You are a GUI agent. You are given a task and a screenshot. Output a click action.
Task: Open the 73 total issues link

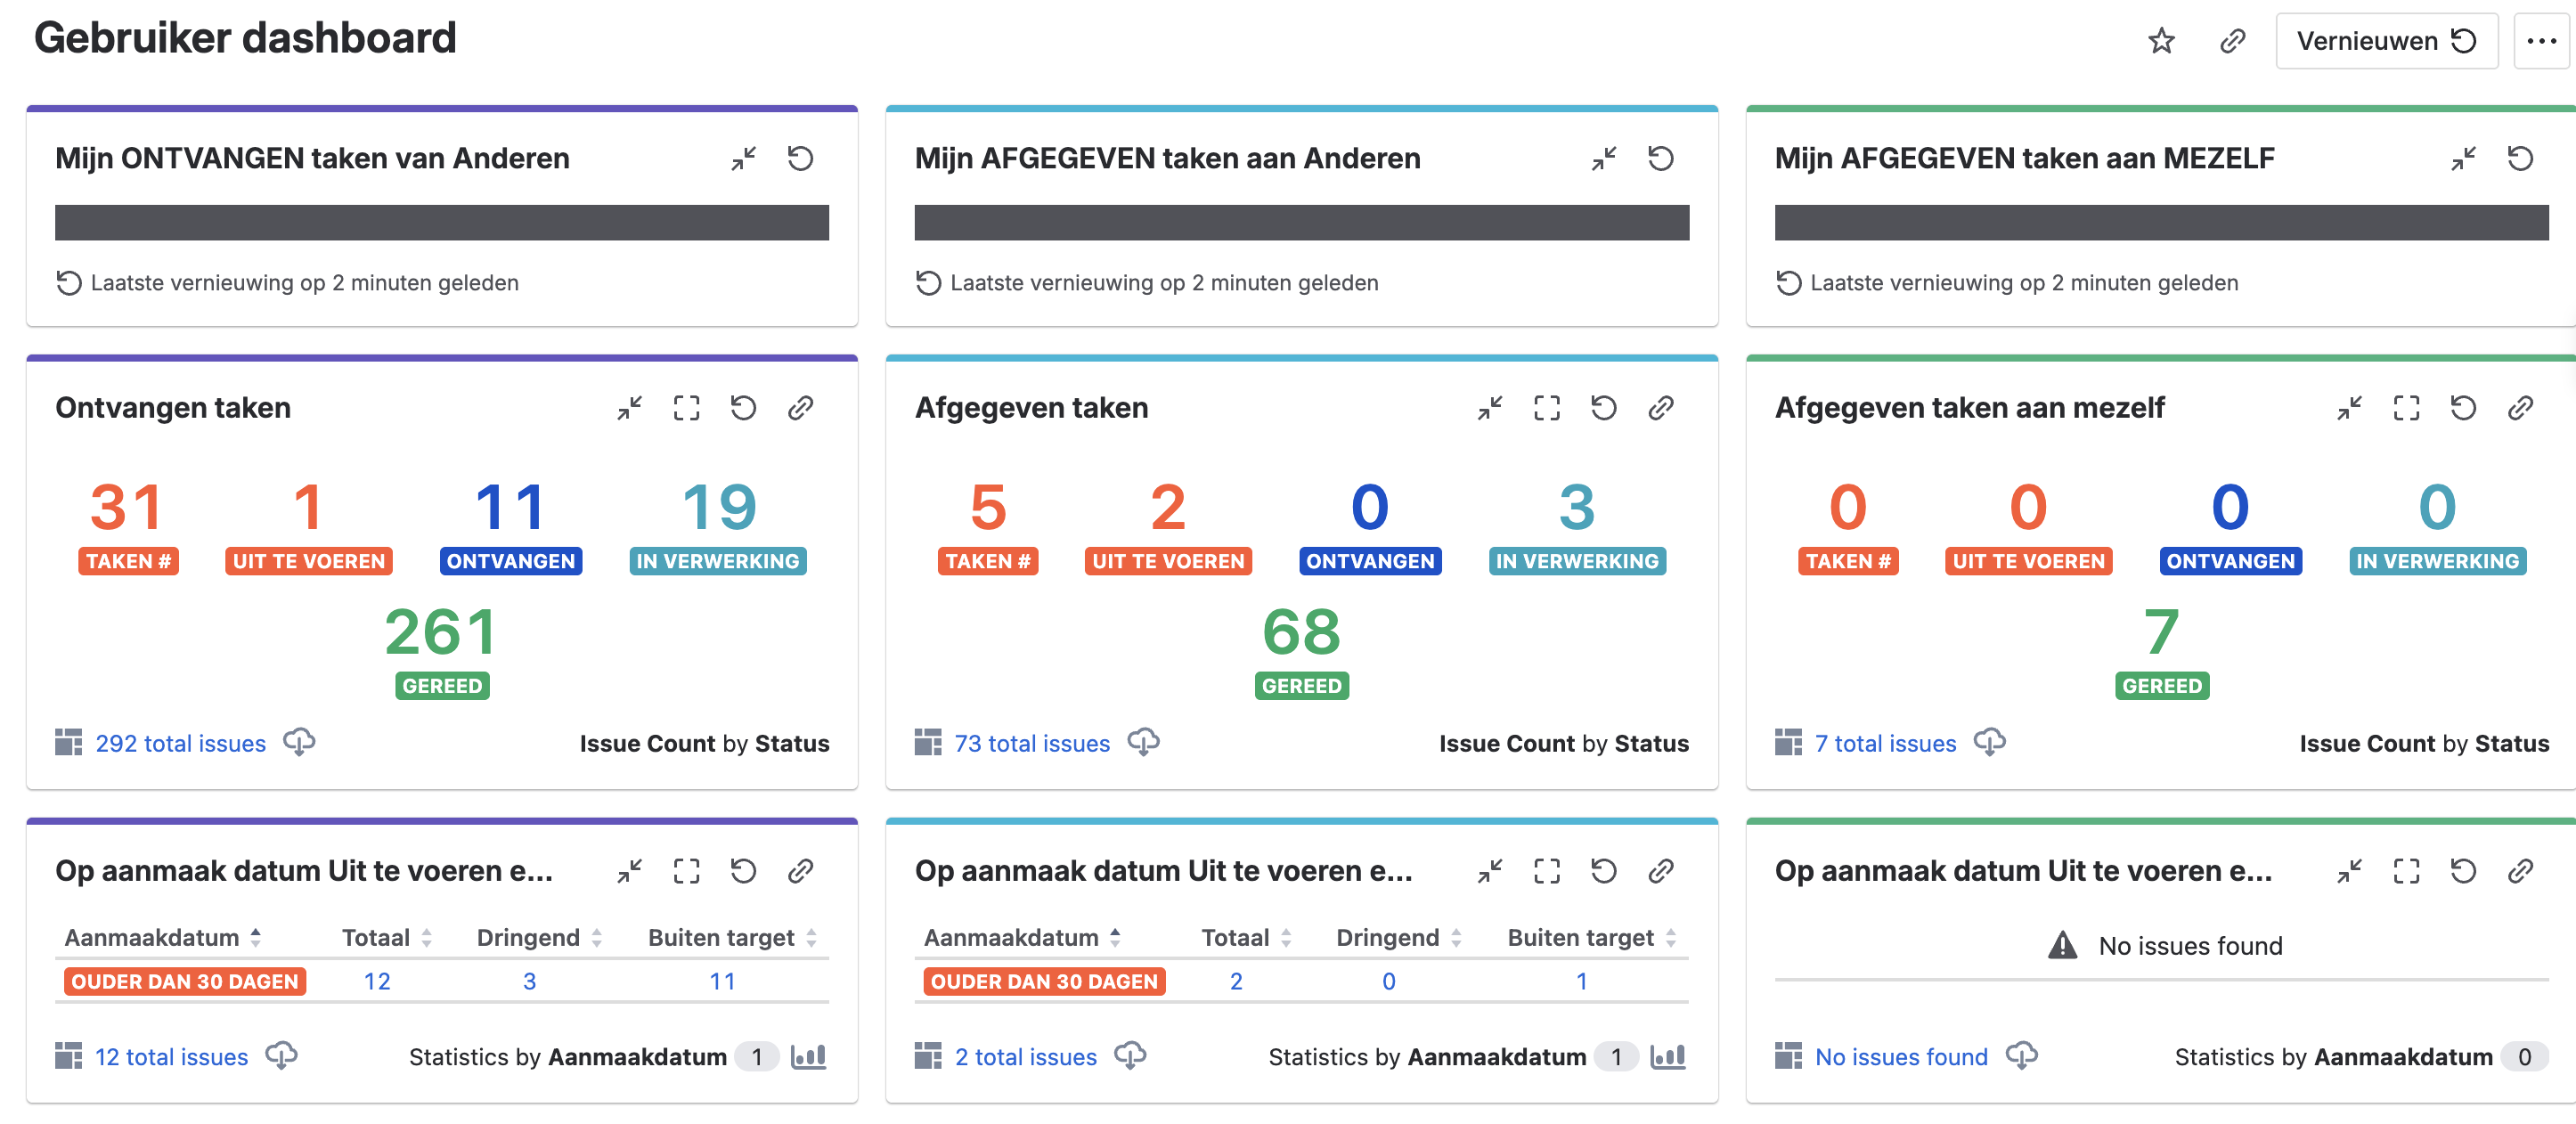click(x=1031, y=743)
